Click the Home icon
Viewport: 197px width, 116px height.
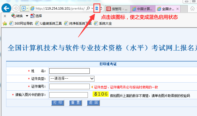[192, 9]
